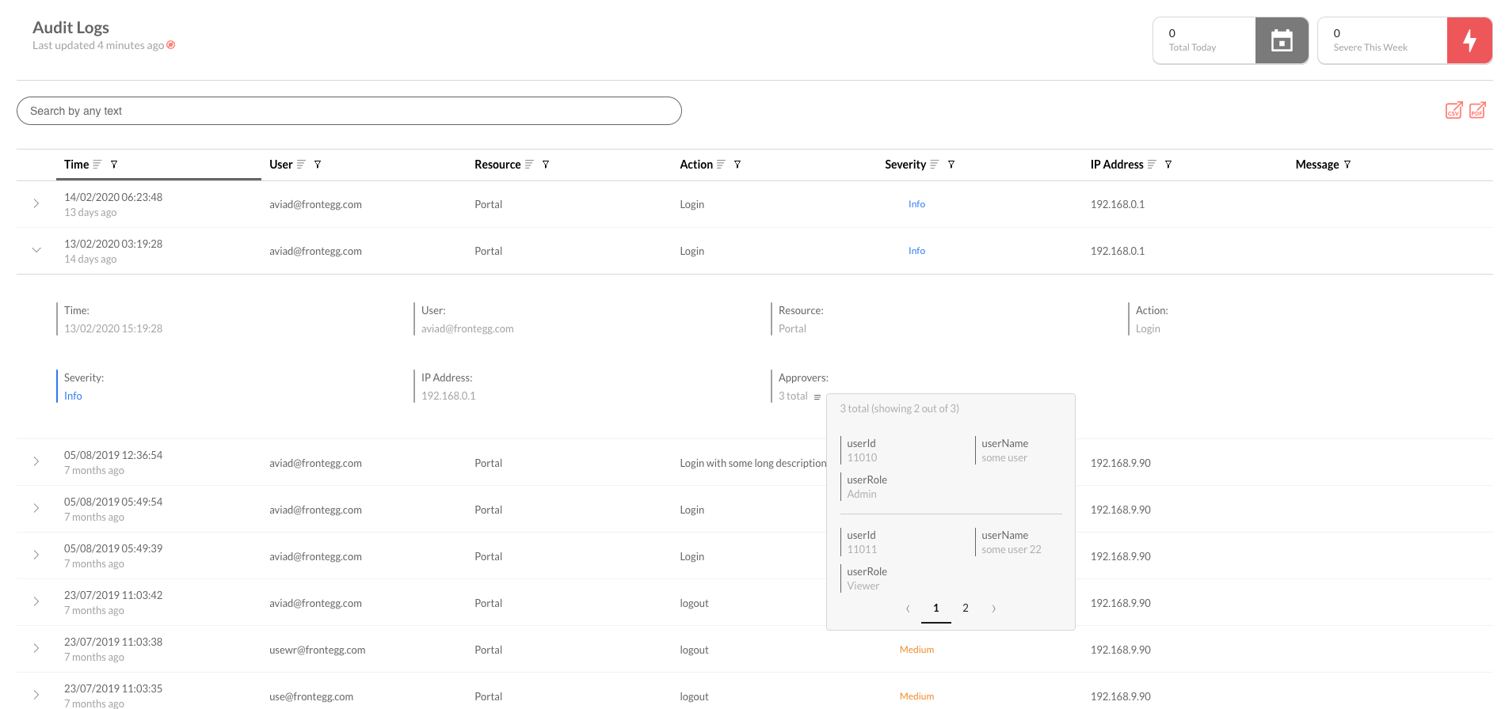Sort the Time column
The width and height of the screenshot is (1505, 709).
click(x=97, y=165)
